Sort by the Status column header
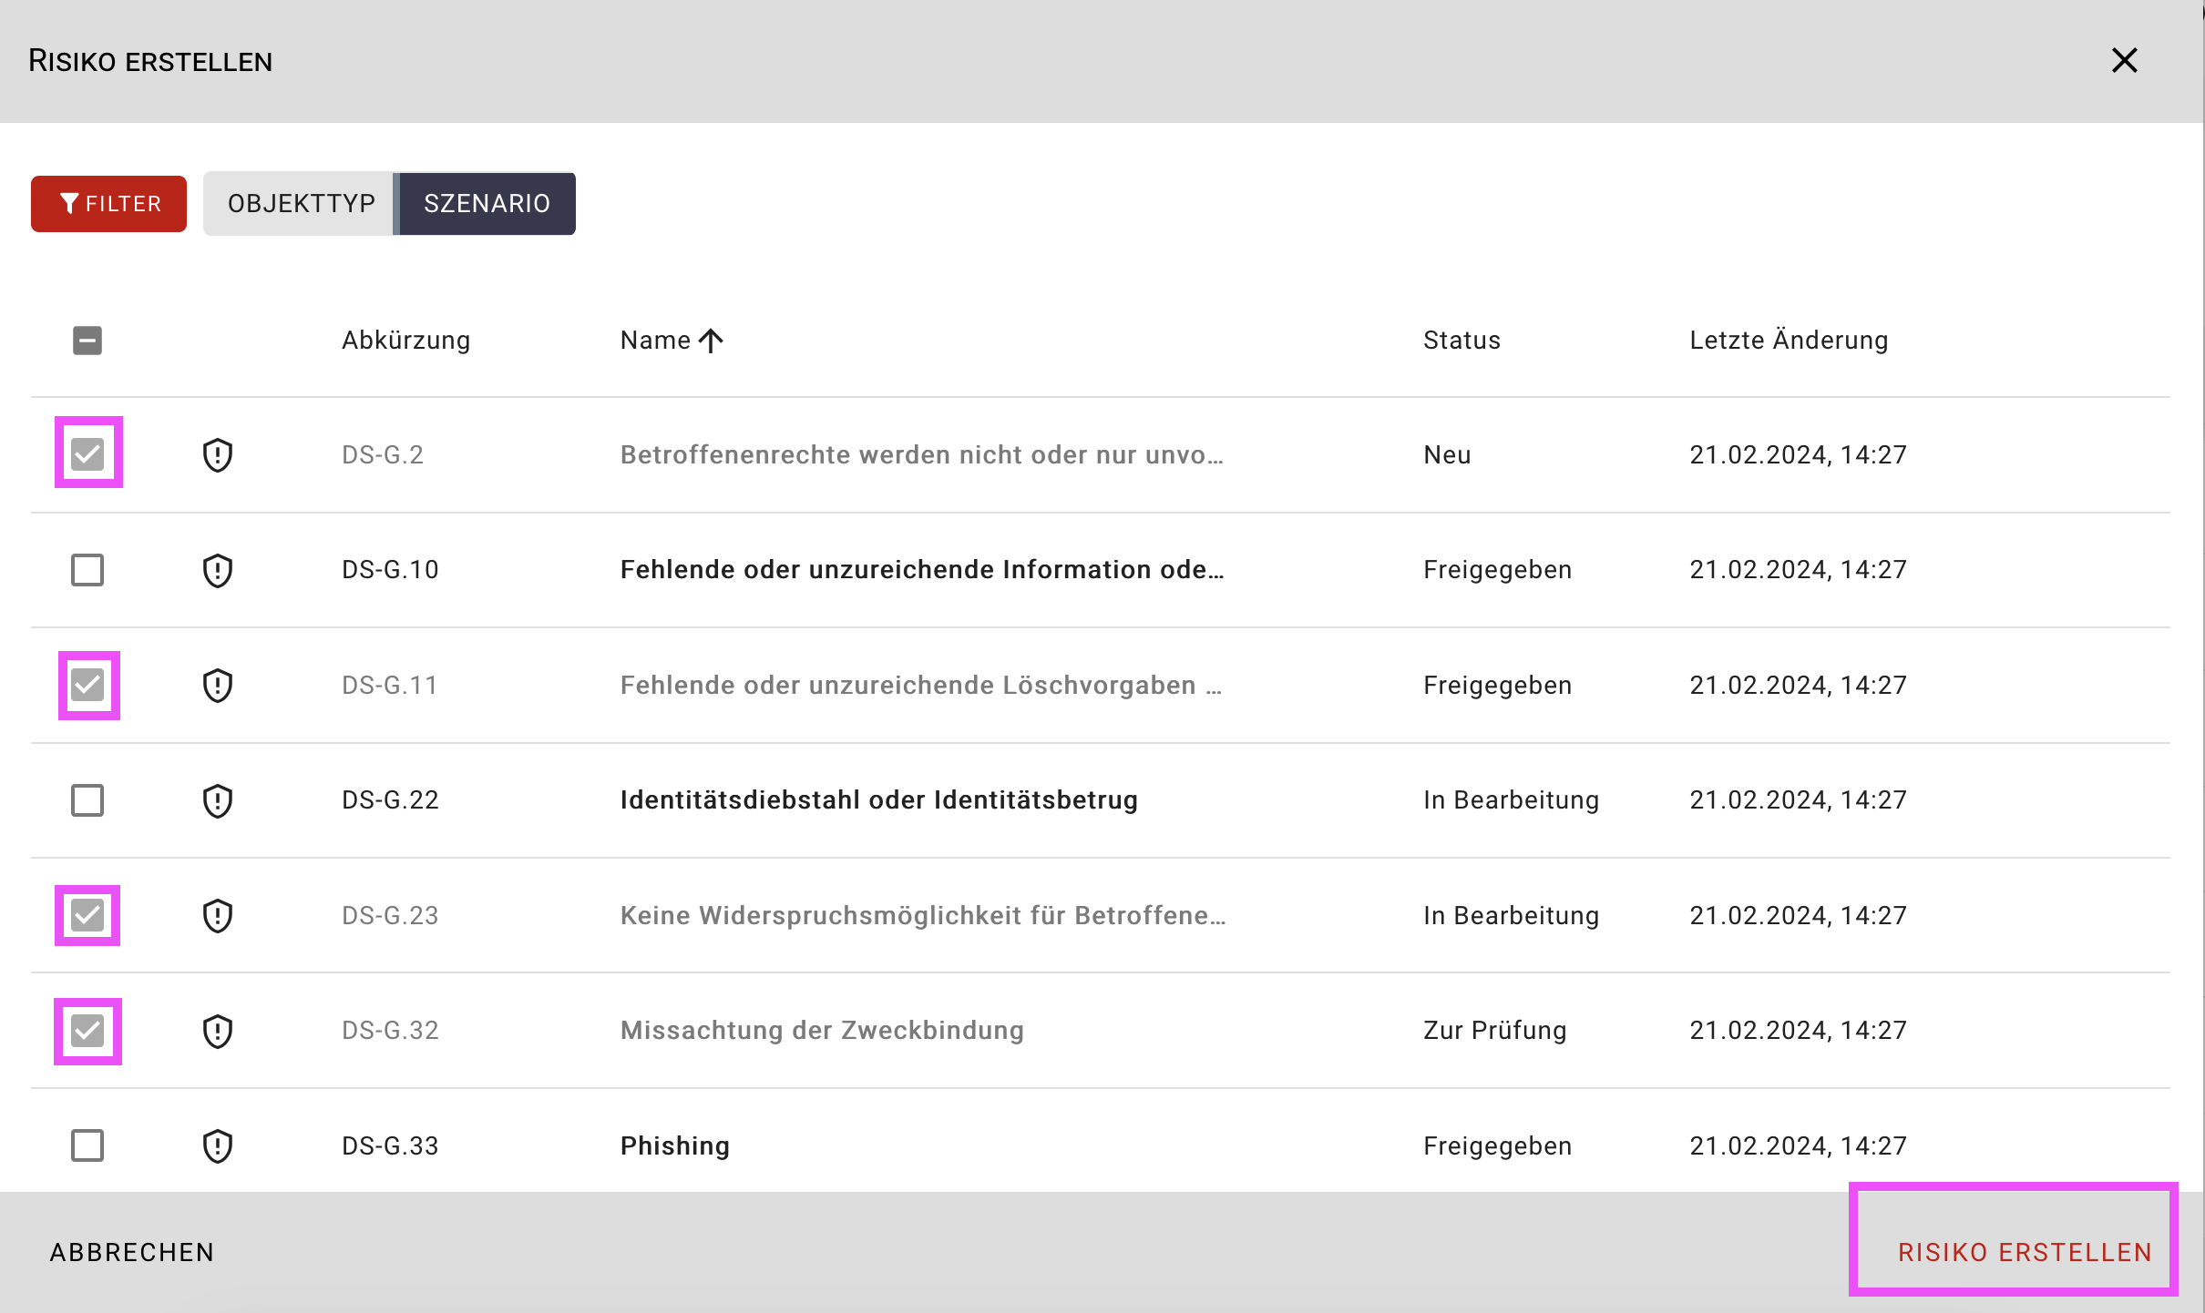This screenshot has height=1313, width=2205. [x=1461, y=341]
